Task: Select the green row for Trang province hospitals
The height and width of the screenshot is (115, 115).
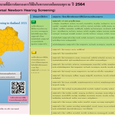Action: tap(83, 39)
